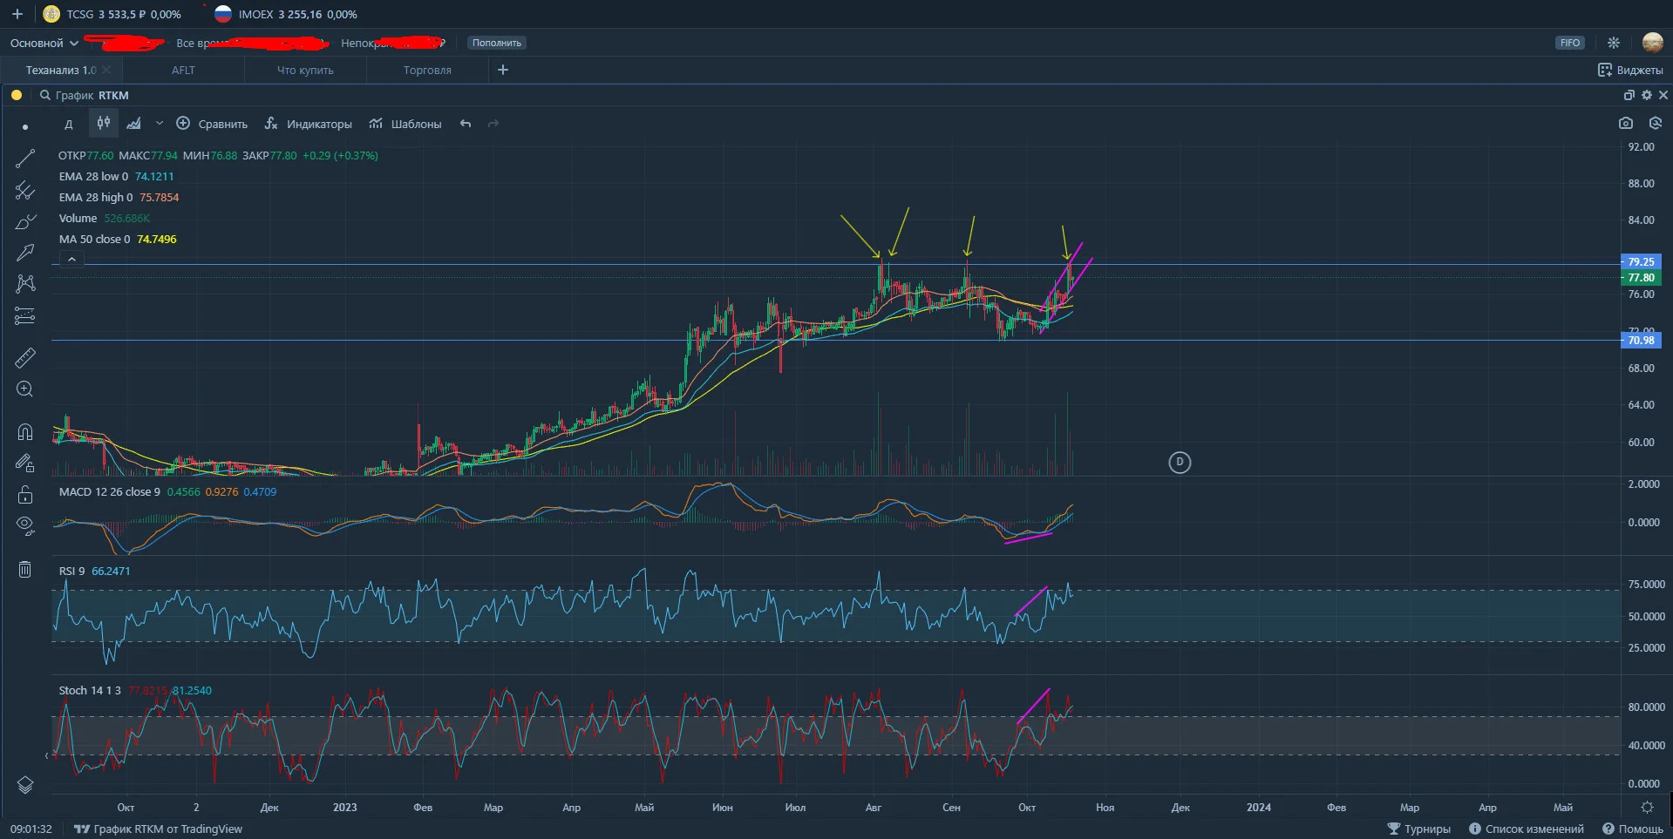Toggle the theme sun icon
This screenshot has width=1673, height=839.
(x=1614, y=43)
